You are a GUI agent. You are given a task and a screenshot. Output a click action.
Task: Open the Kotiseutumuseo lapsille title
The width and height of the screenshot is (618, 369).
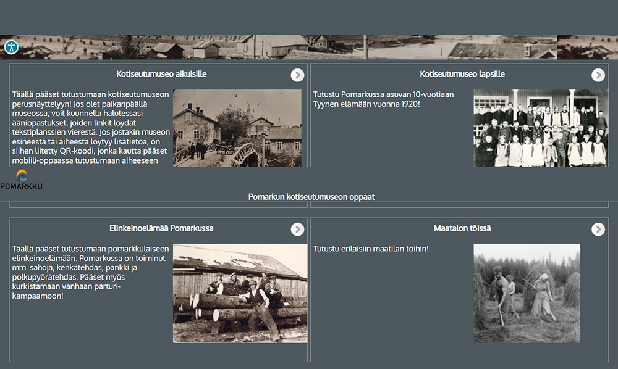(x=462, y=74)
